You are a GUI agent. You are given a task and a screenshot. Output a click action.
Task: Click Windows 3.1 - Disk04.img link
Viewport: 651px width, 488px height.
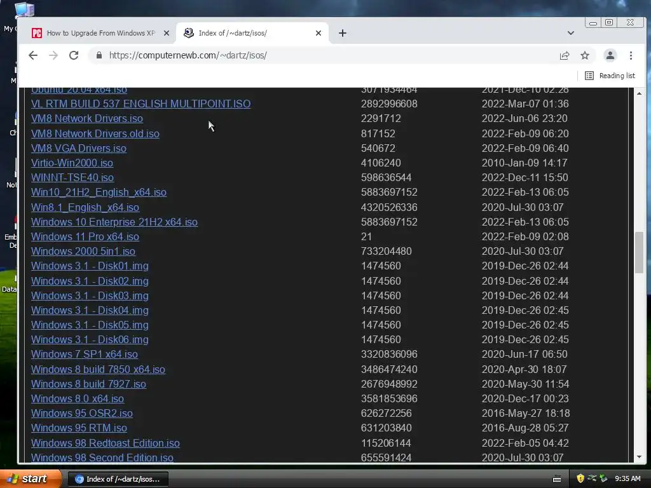tap(90, 310)
